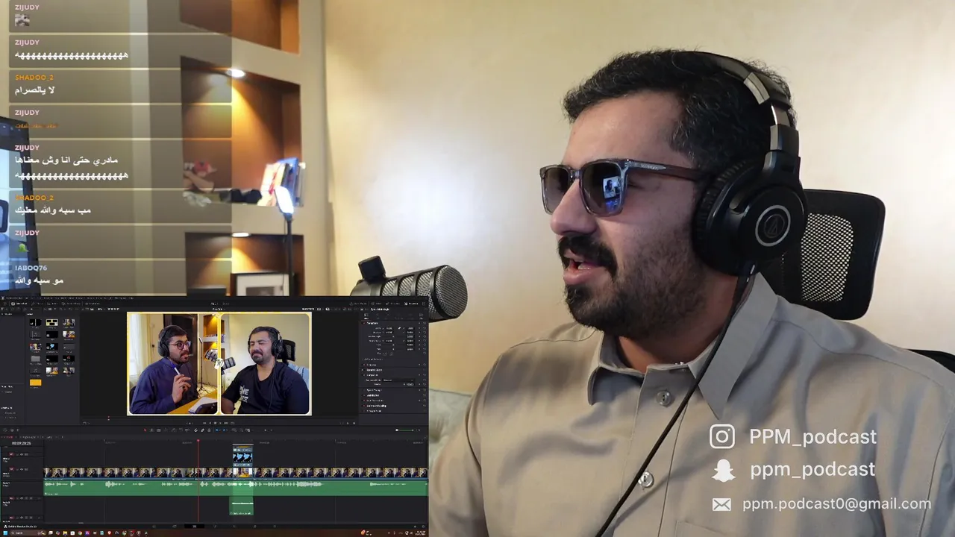
Task: Select the first thumbnail in the Media Pool
Action: [x=35, y=322]
